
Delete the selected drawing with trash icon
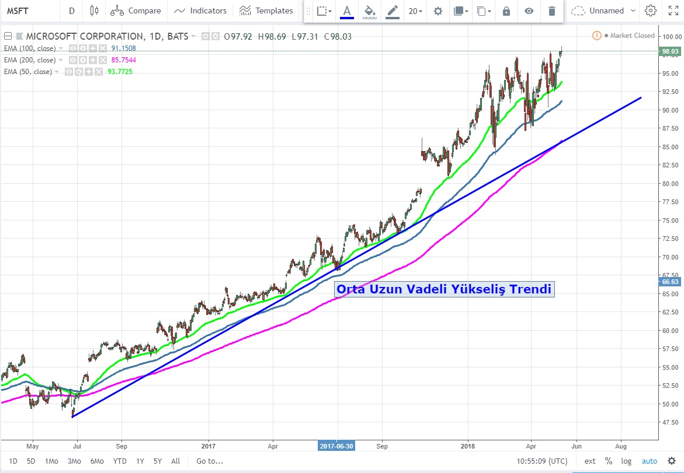point(552,10)
